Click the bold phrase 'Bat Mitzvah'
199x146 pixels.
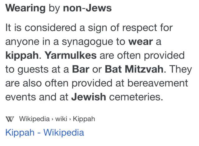[134, 69]
